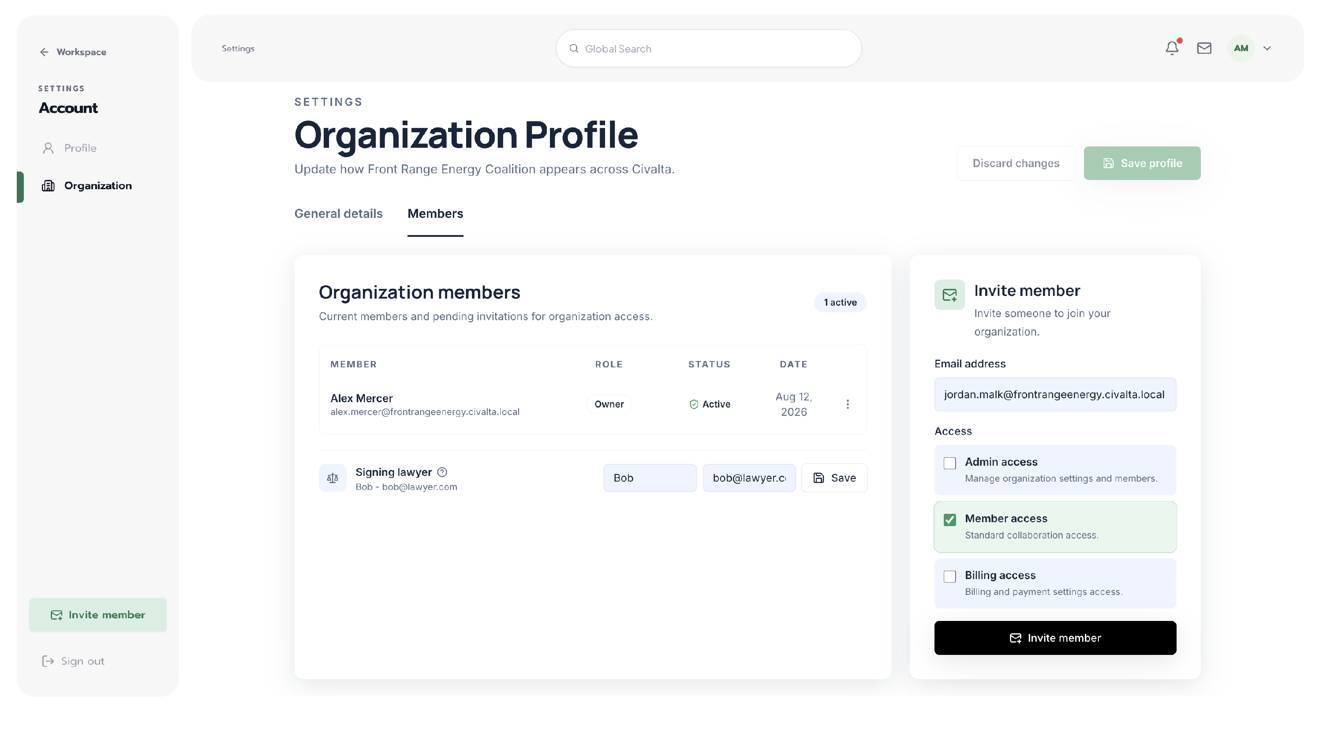Click the back arrow beside Workspace
The width and height of the screenshot is (1323, 729).
(x=44, y=52)
